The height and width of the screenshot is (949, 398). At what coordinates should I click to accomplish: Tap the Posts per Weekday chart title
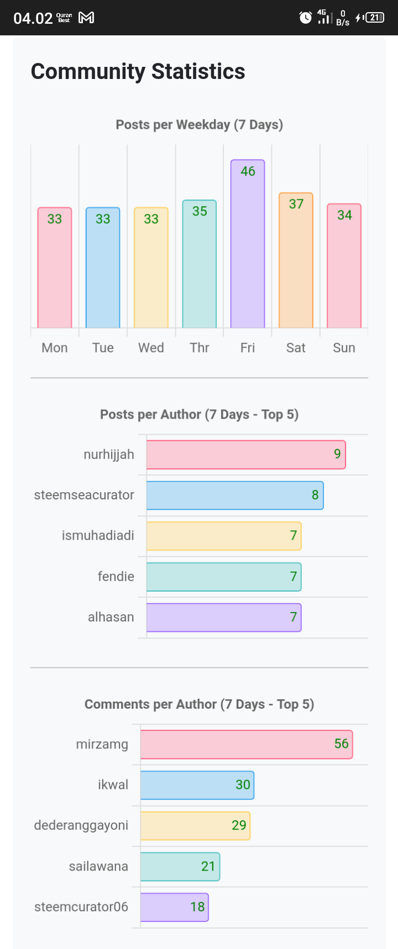click(199, 125)
